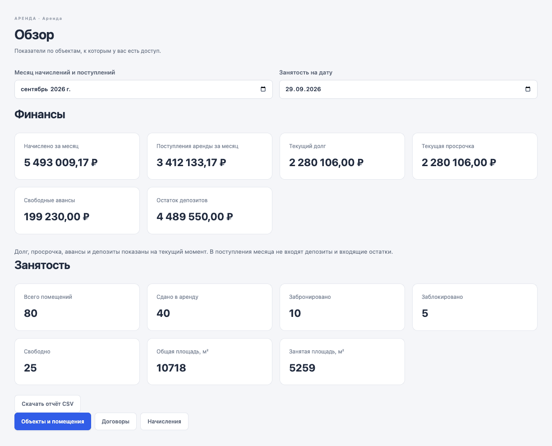
Task: Click the Обзор page title
Action: click(x=34, y=35)
